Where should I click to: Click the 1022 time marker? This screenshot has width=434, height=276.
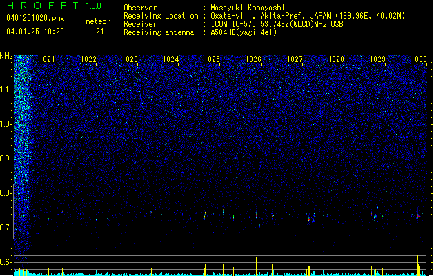[x=88, y=59]
